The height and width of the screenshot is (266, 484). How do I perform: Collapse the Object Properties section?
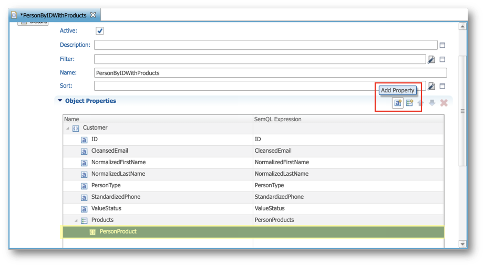click(x=60, y=101)
